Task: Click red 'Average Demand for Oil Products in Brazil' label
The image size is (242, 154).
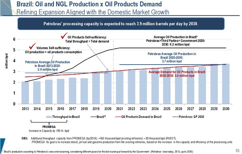Action: point(177,74)
